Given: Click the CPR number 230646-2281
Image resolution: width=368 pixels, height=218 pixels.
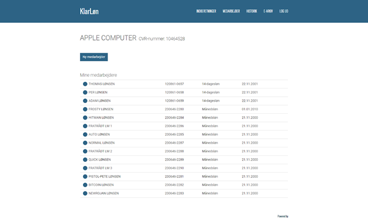Looking at the screenshot, I should 175,176.
